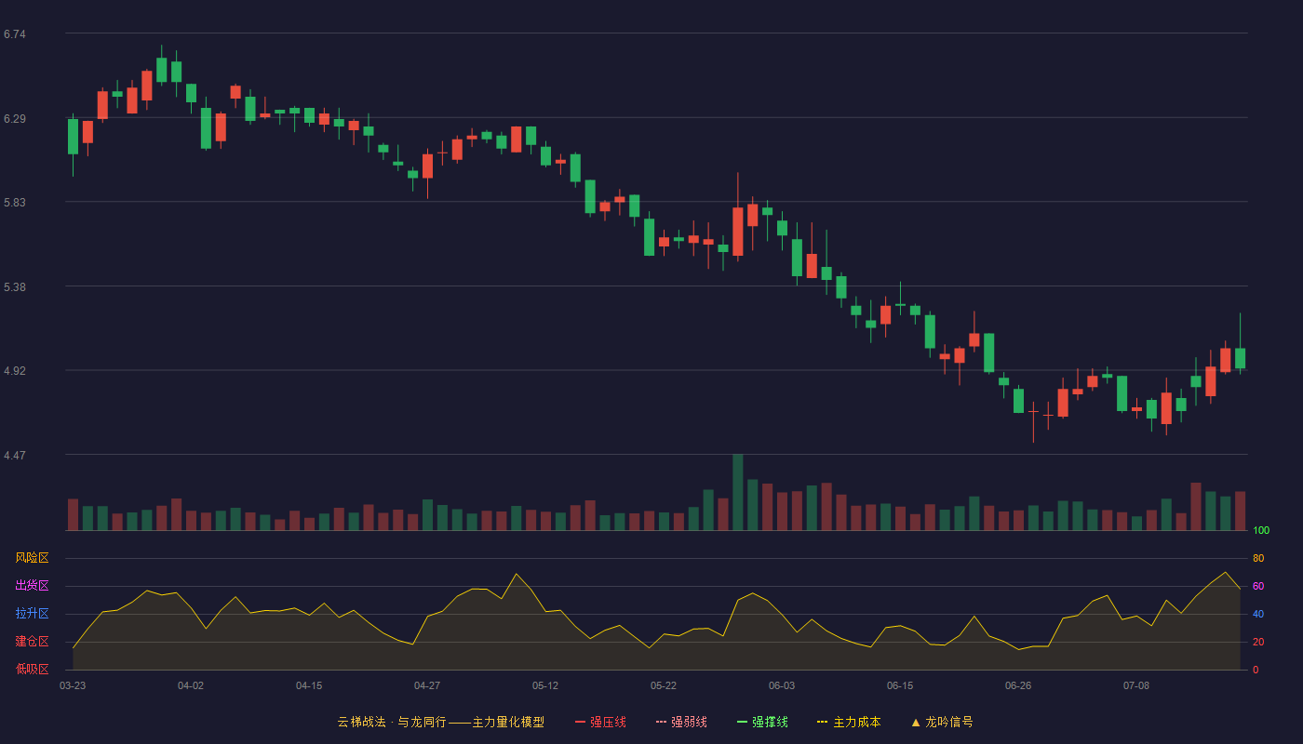Click the 07-08 date axis label
Image resolution: width=1303 pixels, height=744 pixels.
(1136, 685)
